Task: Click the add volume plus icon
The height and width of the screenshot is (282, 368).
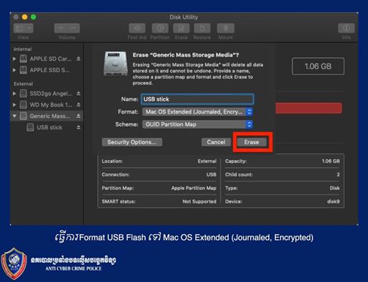Action: 61,29
